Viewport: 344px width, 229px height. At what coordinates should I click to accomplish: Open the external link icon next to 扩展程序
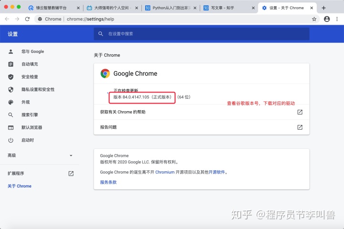[71, 174]
